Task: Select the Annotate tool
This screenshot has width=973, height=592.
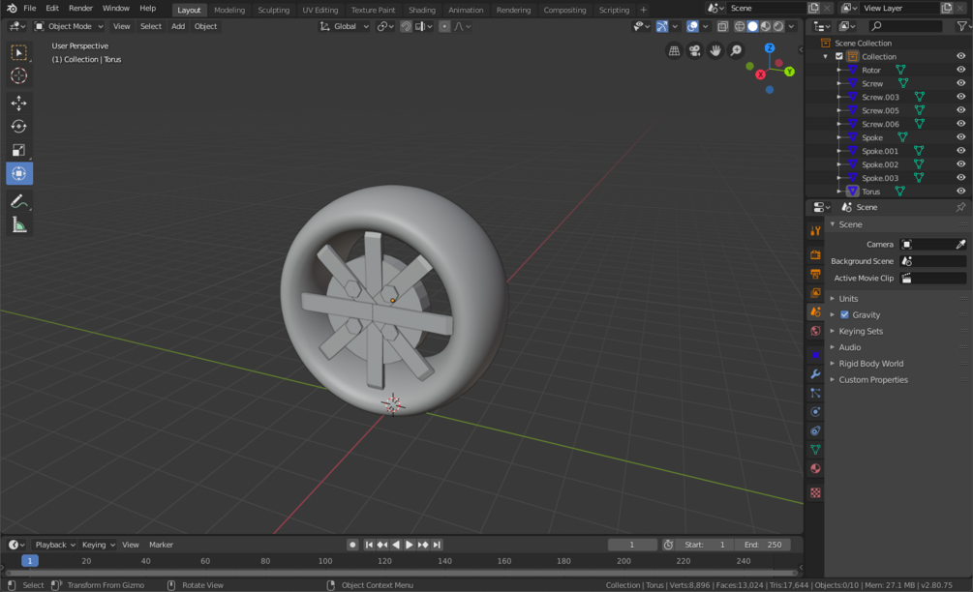Action: 19,201
